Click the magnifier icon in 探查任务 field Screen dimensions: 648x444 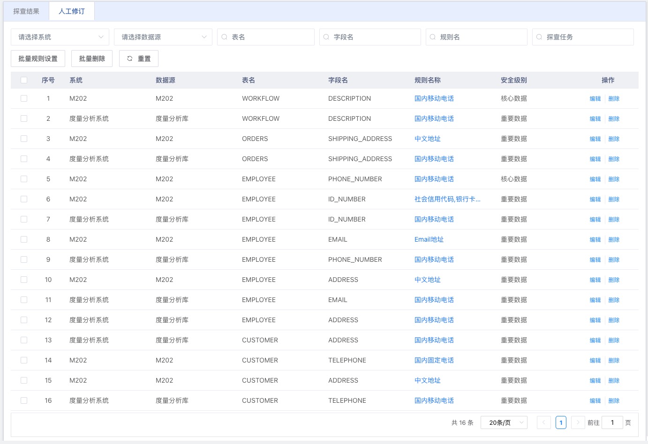pyautogui.click(x=539, y=37)
